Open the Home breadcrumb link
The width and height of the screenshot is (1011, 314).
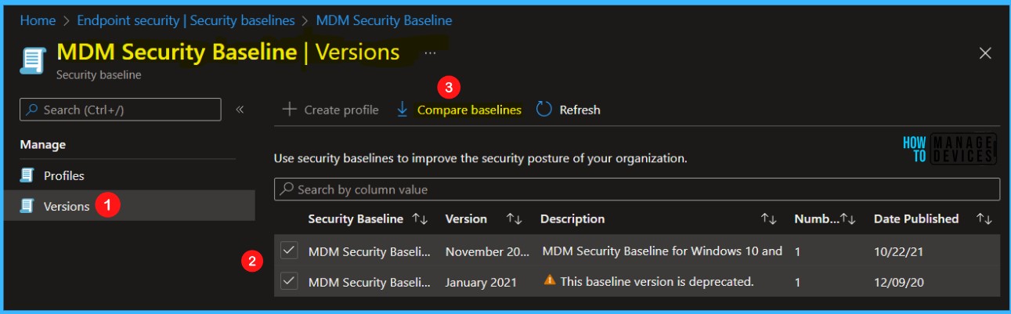38,20
